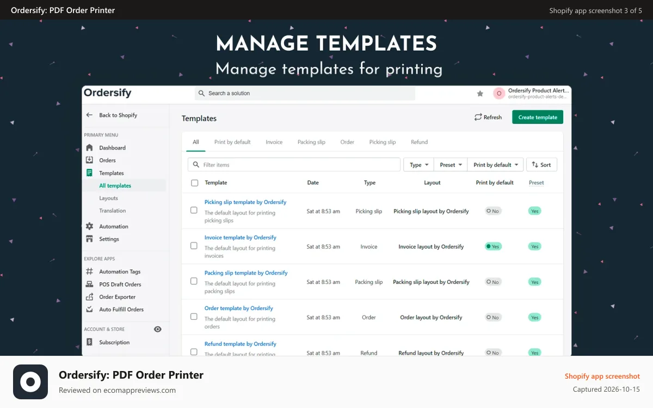
Task: Open Packing slip template by Ordersify link
Action: 246,273
